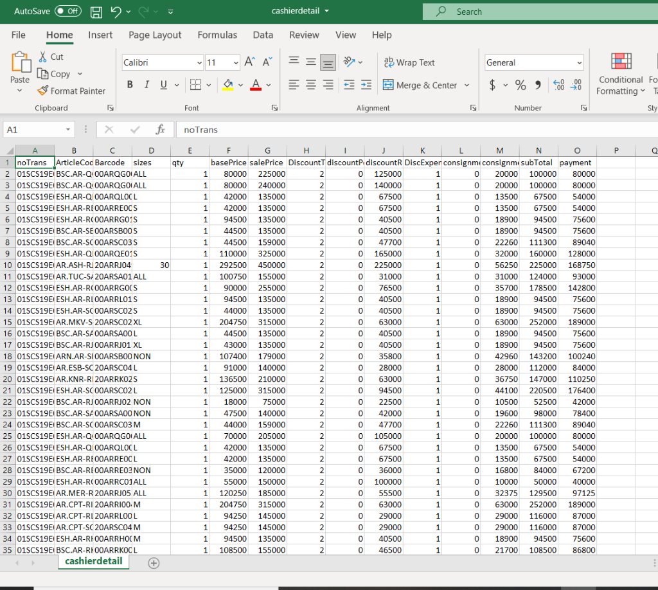The image size is (658, 590).
Task: Select the column G header
Action: tap(267, 150)
